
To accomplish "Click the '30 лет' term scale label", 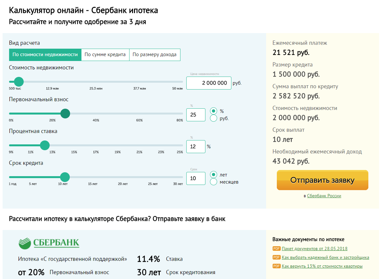I will [x=178, y=184].
